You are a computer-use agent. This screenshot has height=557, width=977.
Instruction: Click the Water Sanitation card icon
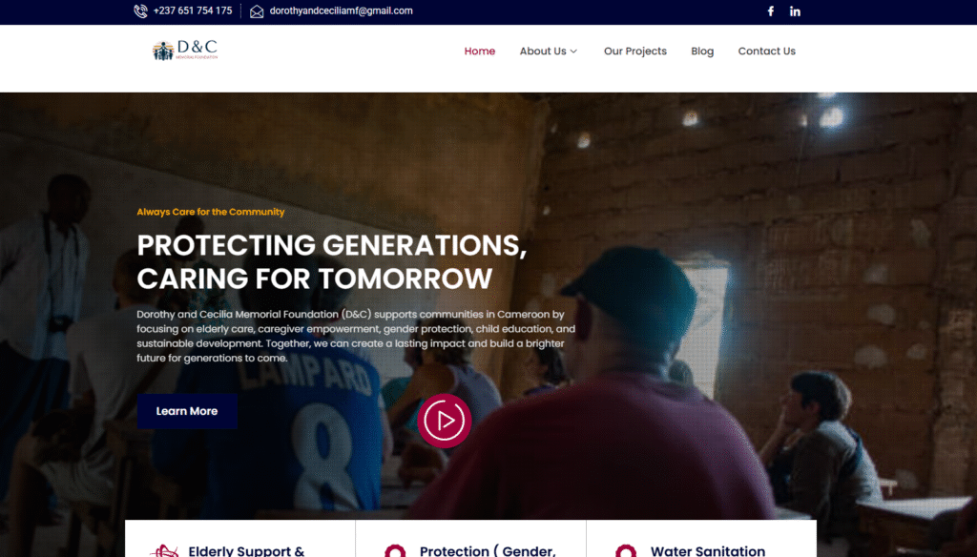[626, 550]
